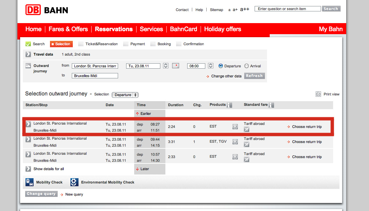Open the calendar date picker icon
This screenshot has height=211, width=369.
coord(176,66)
